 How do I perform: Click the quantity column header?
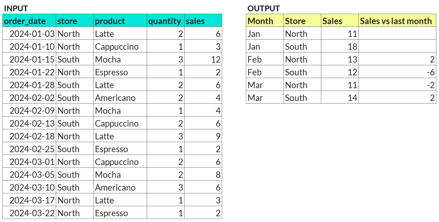[166, 21]
